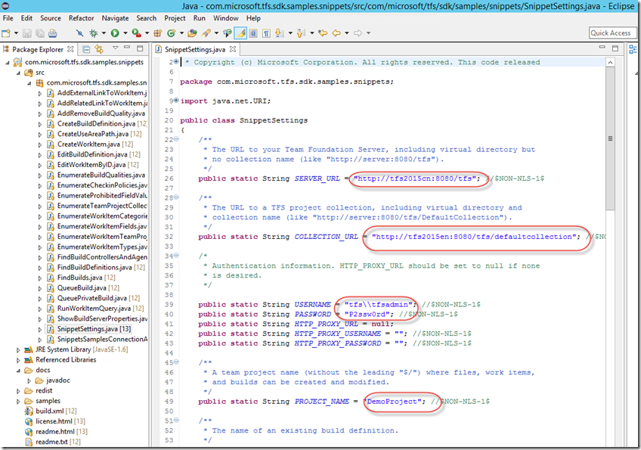Create a New Java Package icon
641x450 pixels.
[157, 33]
